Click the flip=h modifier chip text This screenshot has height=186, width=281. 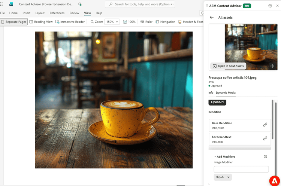tap(220, 177)
